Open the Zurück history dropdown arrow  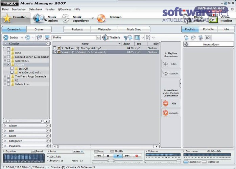[22, 38]
